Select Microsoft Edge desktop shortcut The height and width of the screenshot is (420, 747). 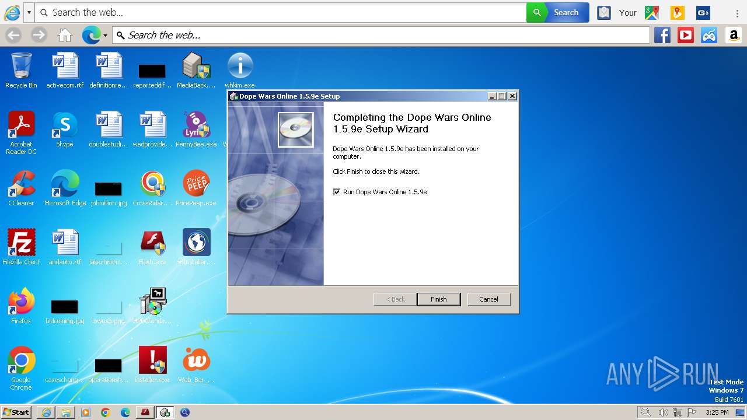65,188
